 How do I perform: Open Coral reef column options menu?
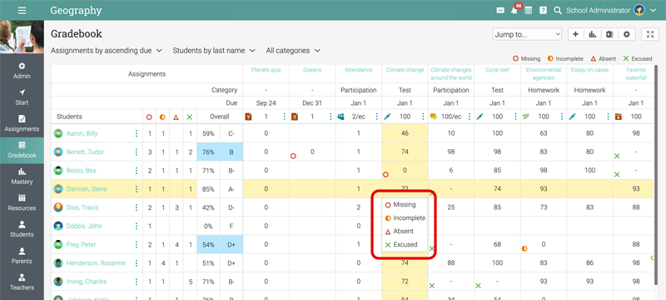[x=515, y=117]
